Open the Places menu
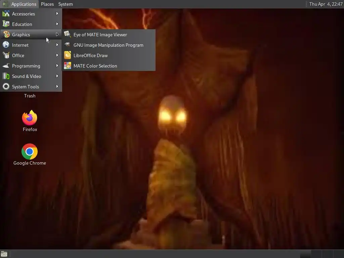Image resolution: width=344 pixels, height=258 pixels. [47, 4]
